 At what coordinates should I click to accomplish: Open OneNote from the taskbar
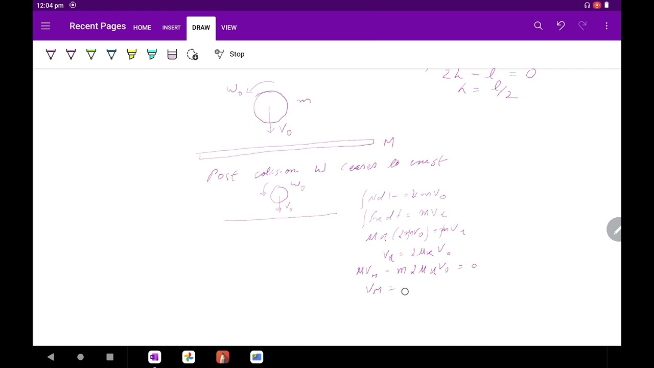coord(154,357)
